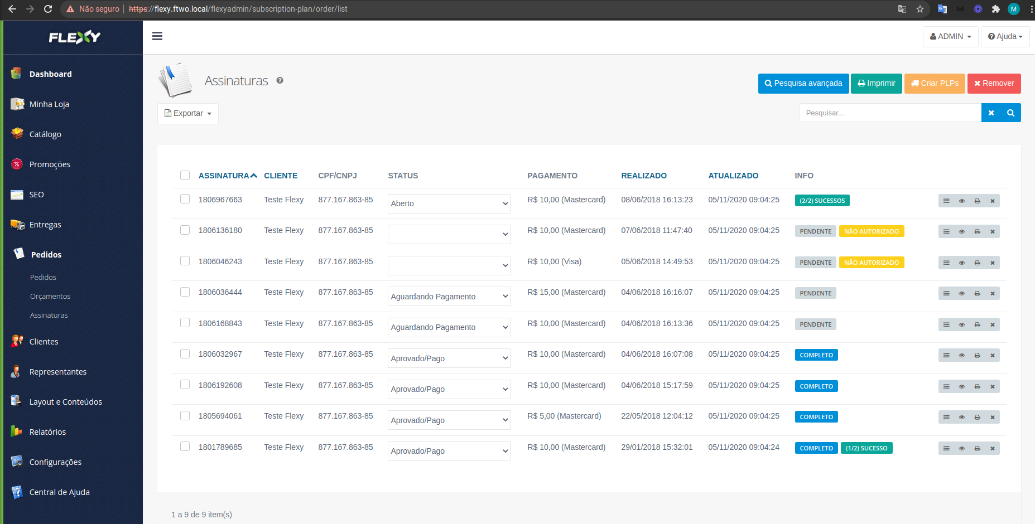The image size is (1035, 524).
Task: Clear the search with the X button
Action: click(x=991, y=113)
